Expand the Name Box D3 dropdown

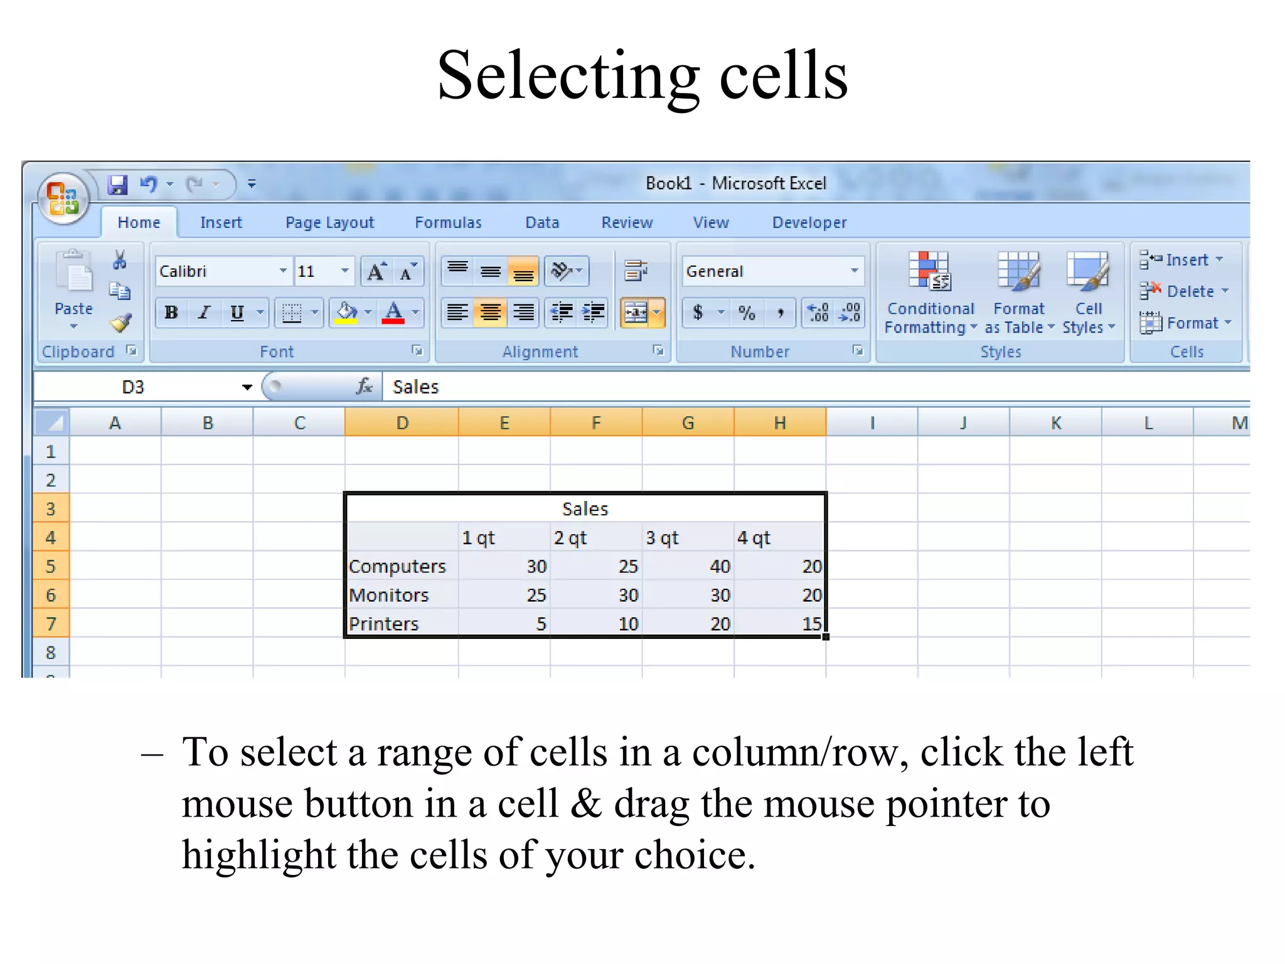coord(247,387)
